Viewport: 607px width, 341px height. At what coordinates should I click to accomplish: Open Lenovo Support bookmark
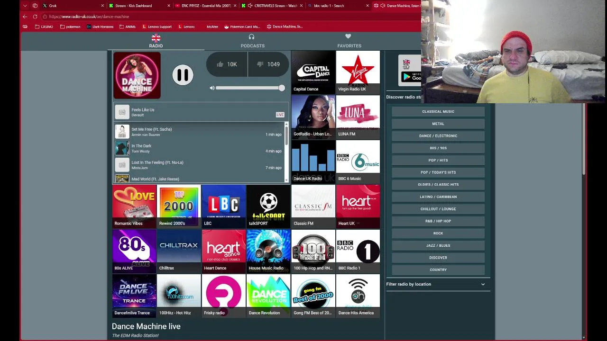point(156,27)
